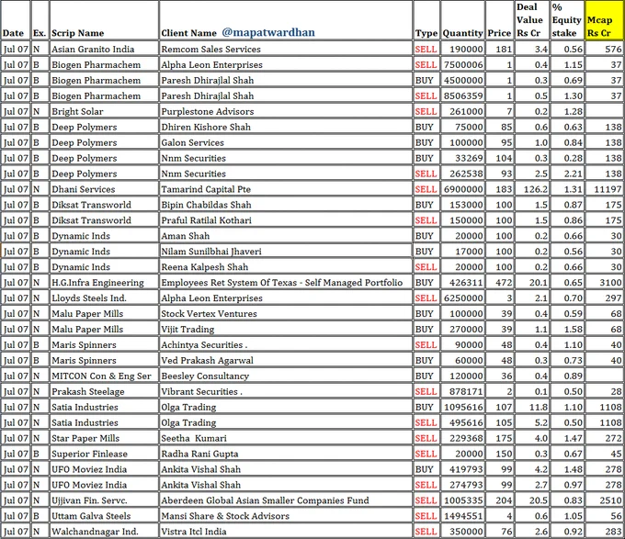
Task: Click Lloyds Steels Ind. scrip cell
Action: coord(104,298)
